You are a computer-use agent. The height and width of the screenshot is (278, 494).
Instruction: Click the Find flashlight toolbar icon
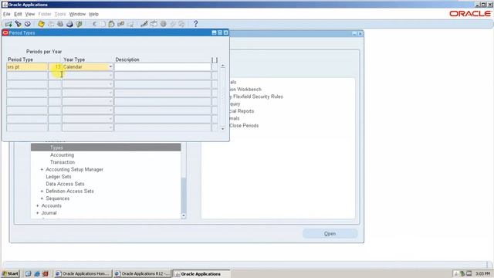point(18,24)
